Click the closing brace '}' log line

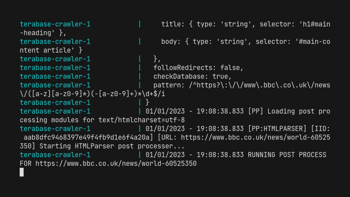(147, 103)
